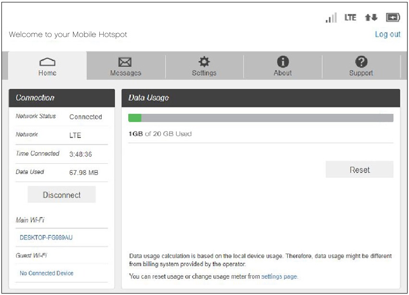The image size is (409, 295).
Task: Click No Connected Device under Guest Wi-Fi
Action: tap(47, 273)
